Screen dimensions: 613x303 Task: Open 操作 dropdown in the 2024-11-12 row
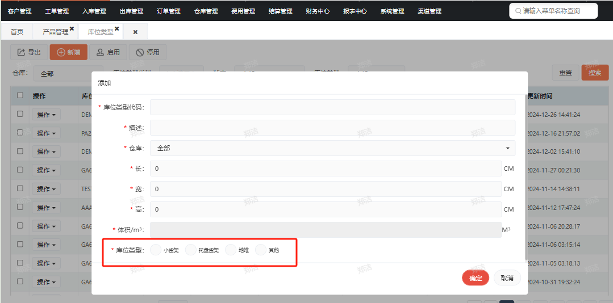coord(46,207)
